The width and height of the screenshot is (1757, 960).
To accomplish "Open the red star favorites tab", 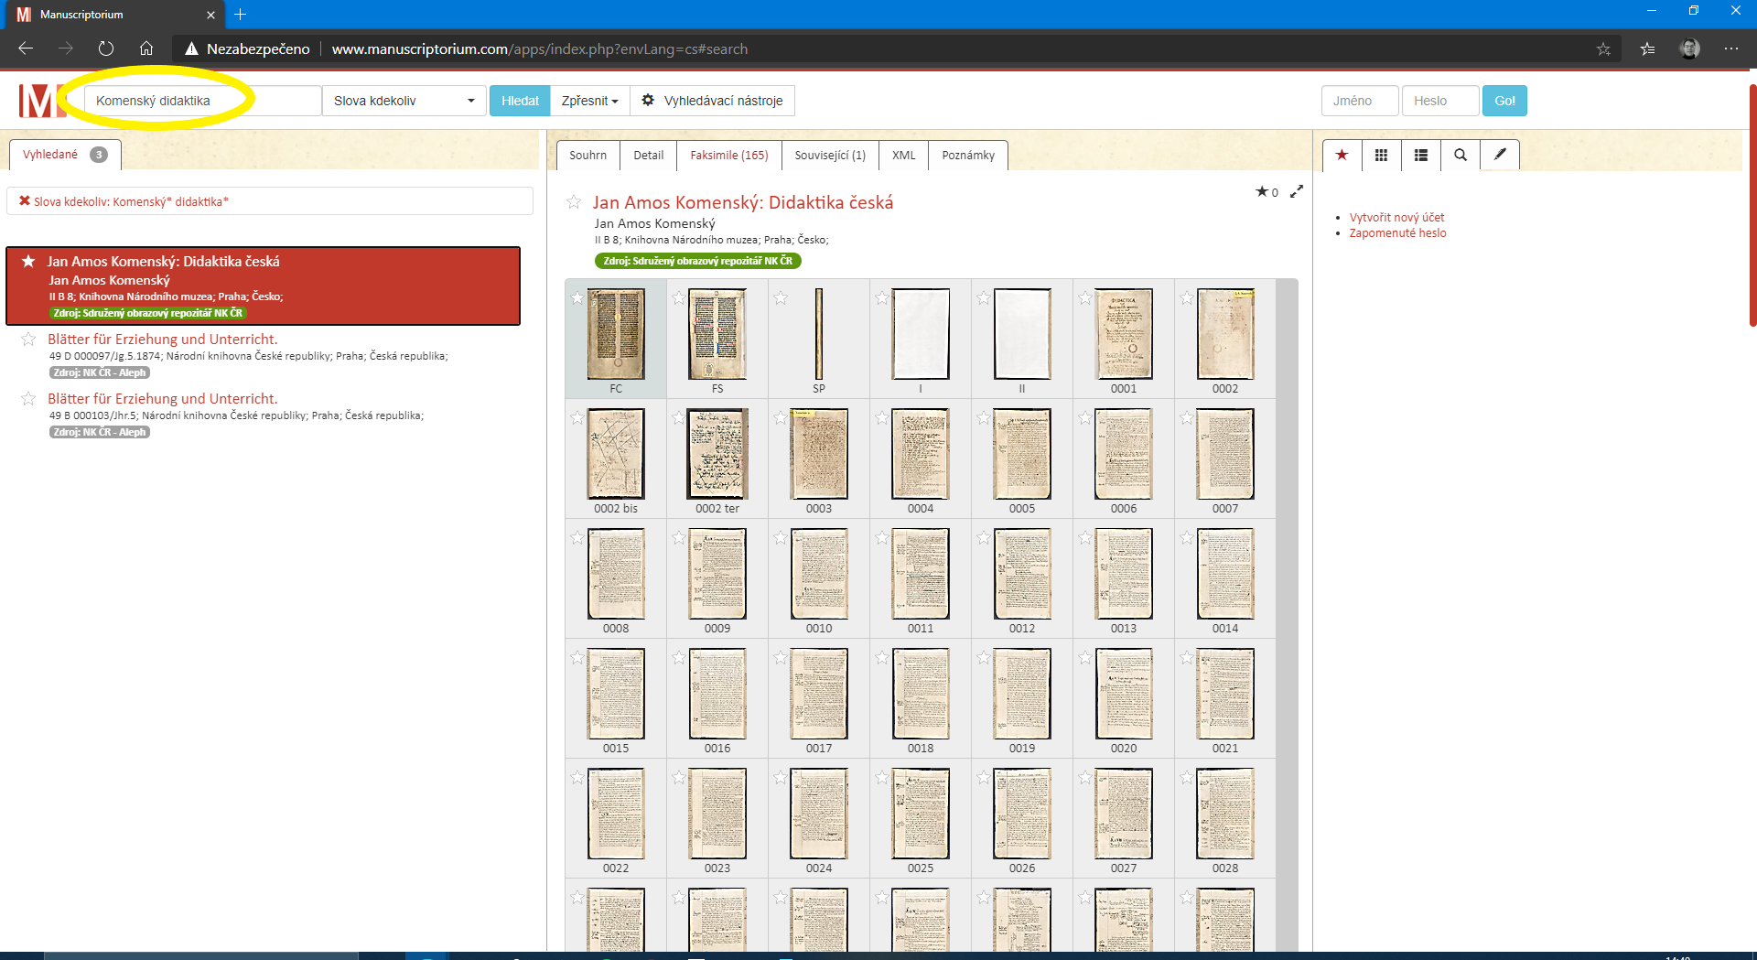I will pos(1342,156).
